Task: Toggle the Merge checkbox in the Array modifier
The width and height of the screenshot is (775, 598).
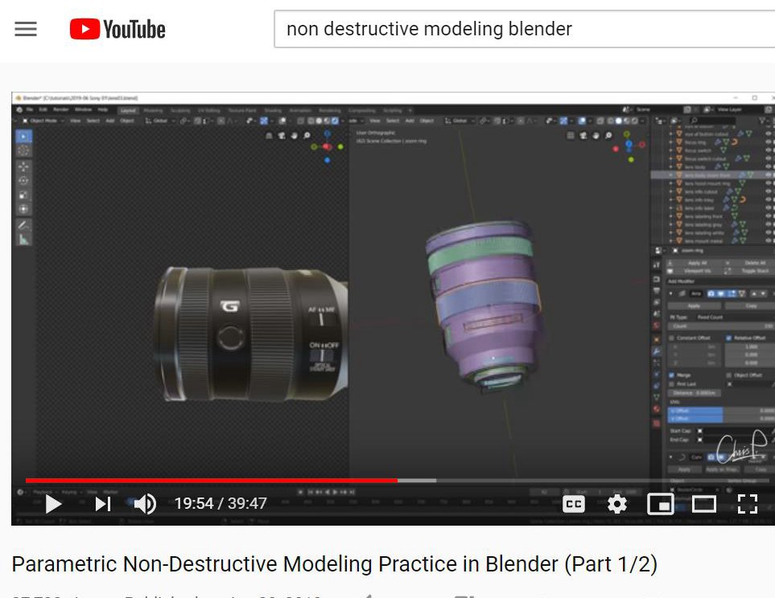Action: 671,375
